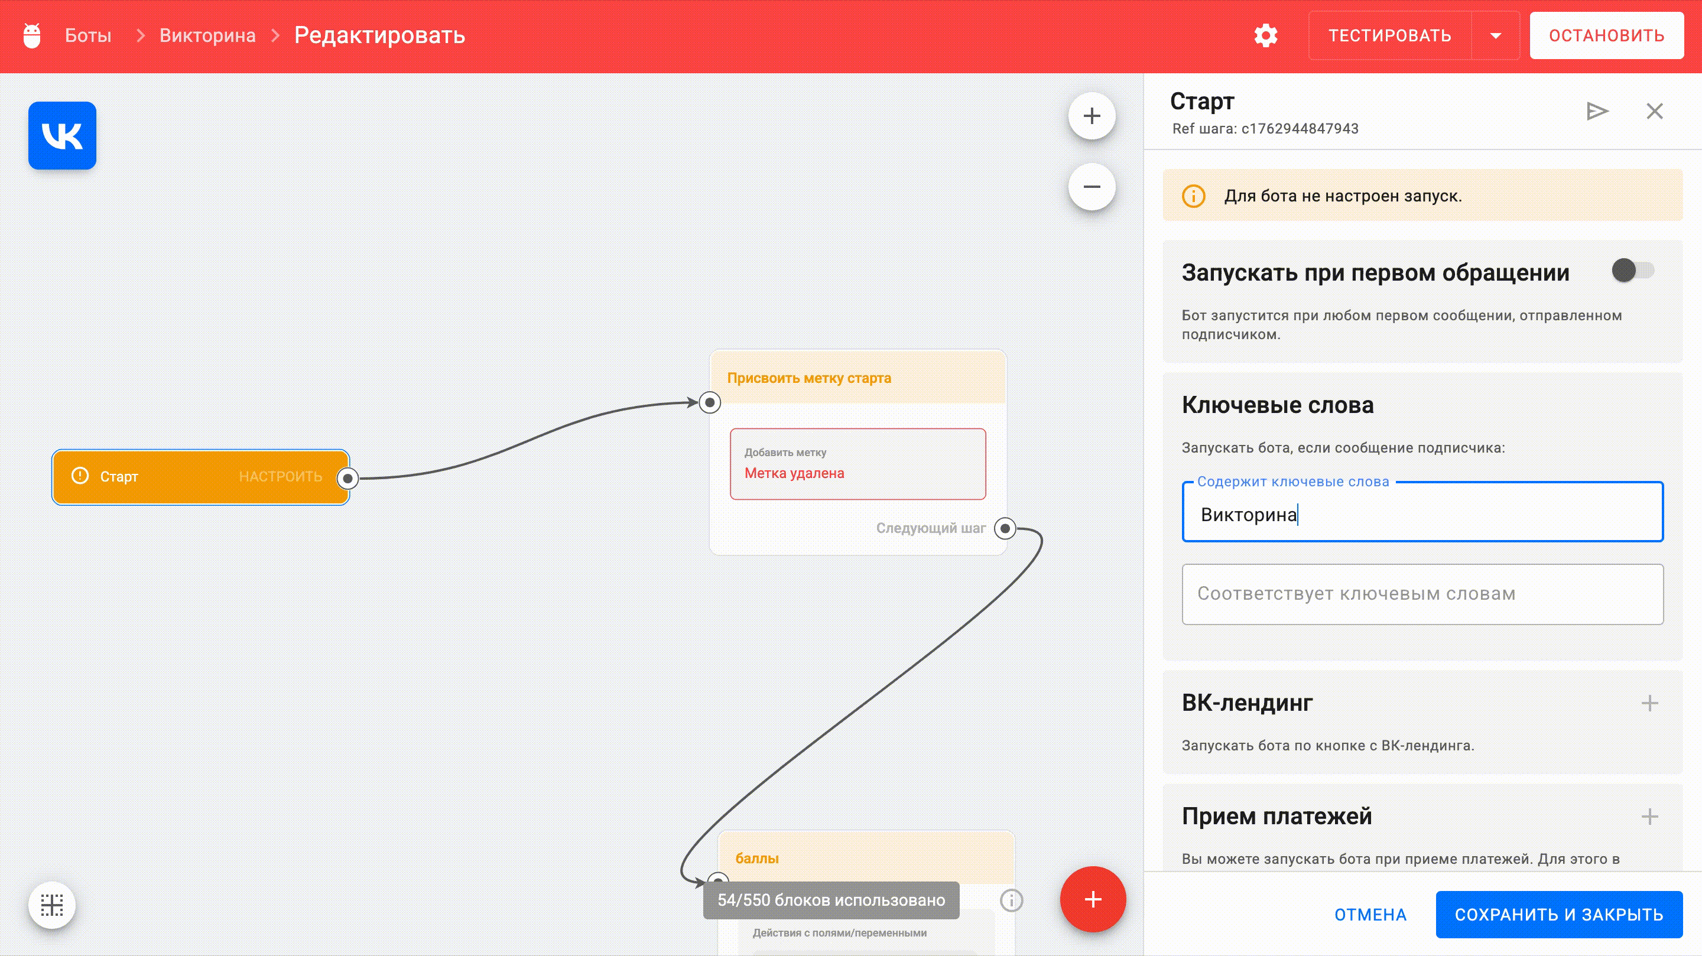Expand the ВК-лендинг section
Screen dimensions: 1702x956
click(x=1649, y=703)
